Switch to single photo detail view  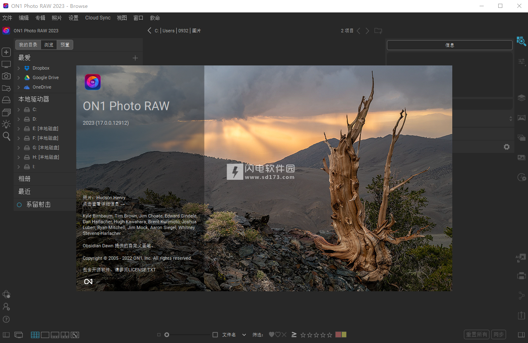pos(45,335)
